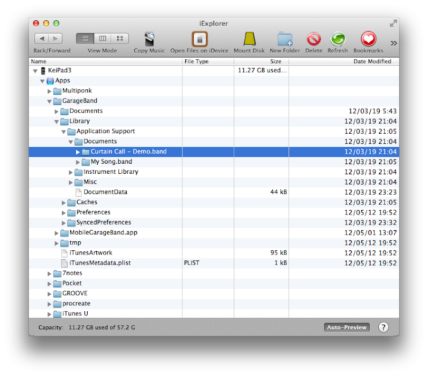Select the Apps store icon
Screen dimensions: 428x376
(x=50, y=81)
